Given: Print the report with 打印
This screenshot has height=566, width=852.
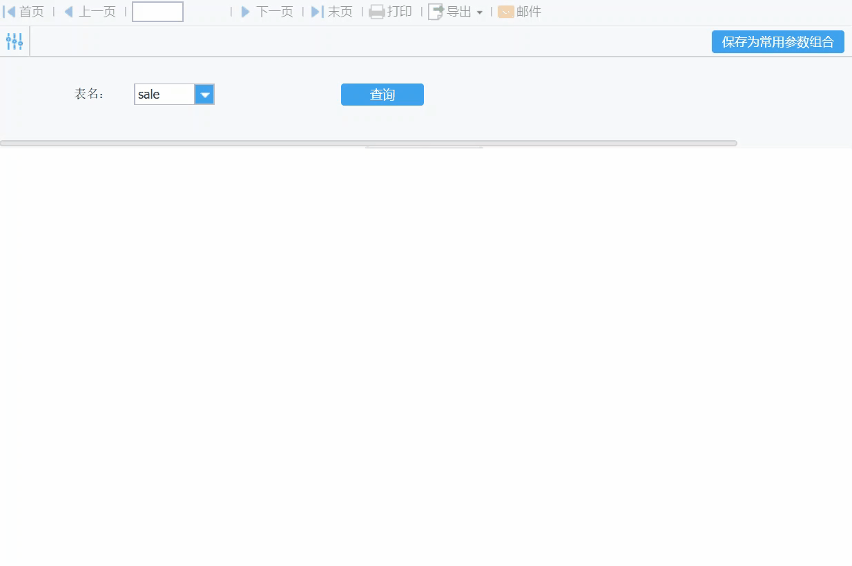Looking at the screenshot, I should (391, 12).
